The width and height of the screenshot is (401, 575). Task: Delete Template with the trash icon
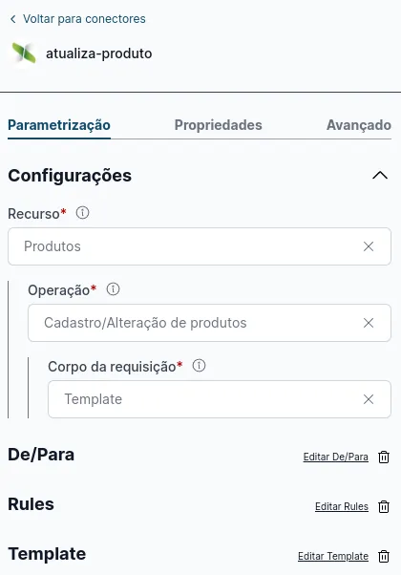coord(384,556)
